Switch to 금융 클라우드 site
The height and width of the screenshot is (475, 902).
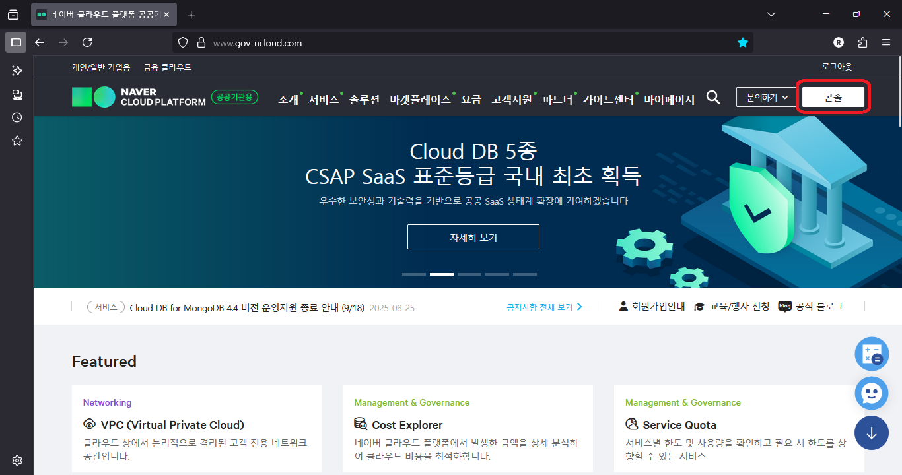click(x=168, y=67)
